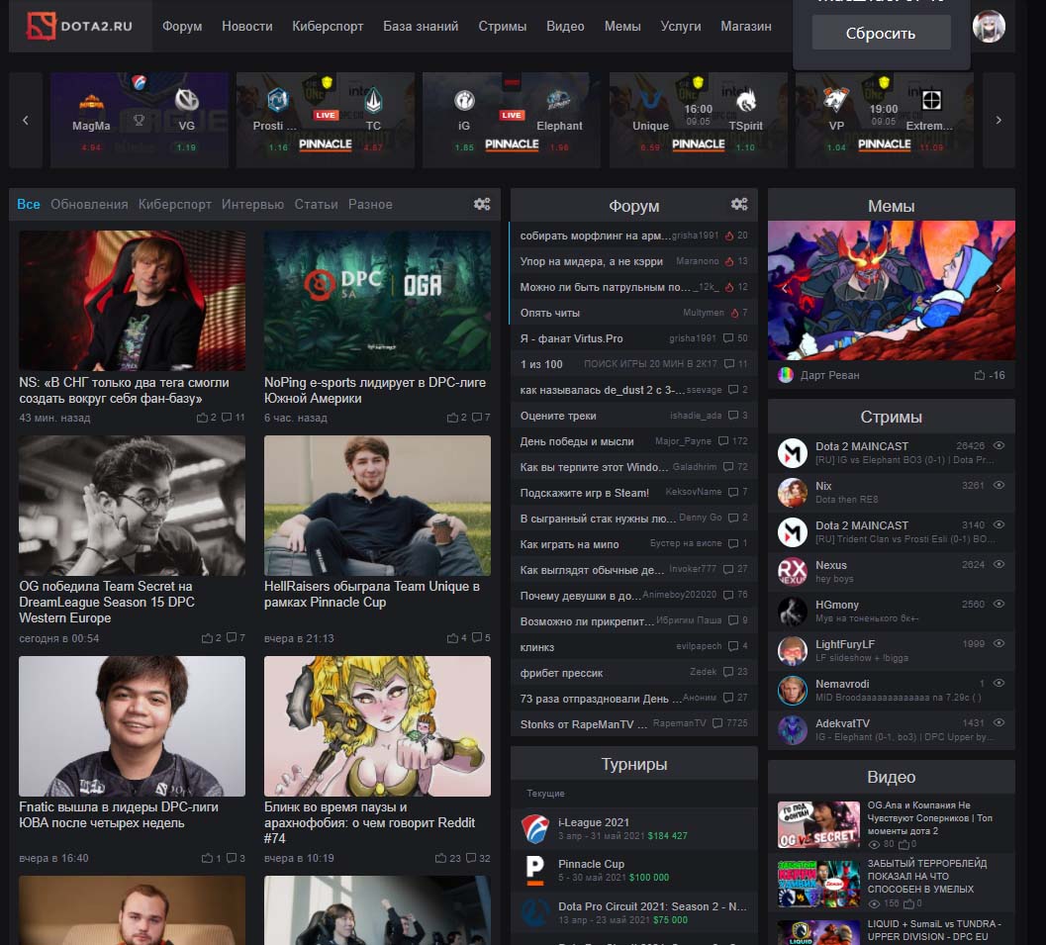The image size is (1046, 945).
Task: Switch to Статьи news tab
Action: coord(317,204)
